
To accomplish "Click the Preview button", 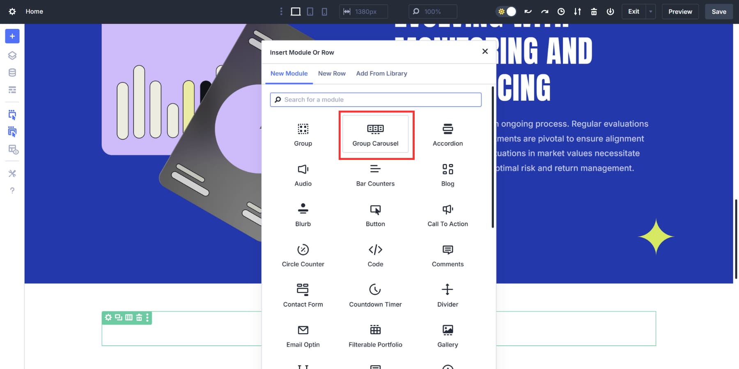I will point(680,11).
